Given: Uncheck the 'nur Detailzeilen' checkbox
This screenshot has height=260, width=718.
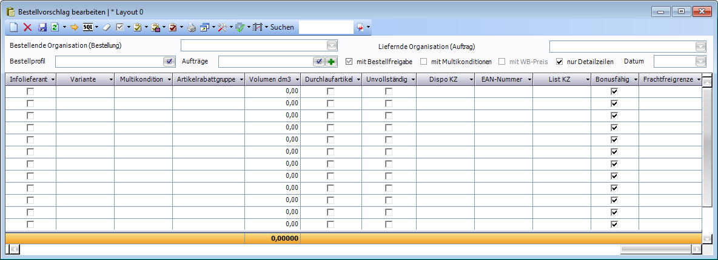Looking at the screenshot, I should [560, 62].
